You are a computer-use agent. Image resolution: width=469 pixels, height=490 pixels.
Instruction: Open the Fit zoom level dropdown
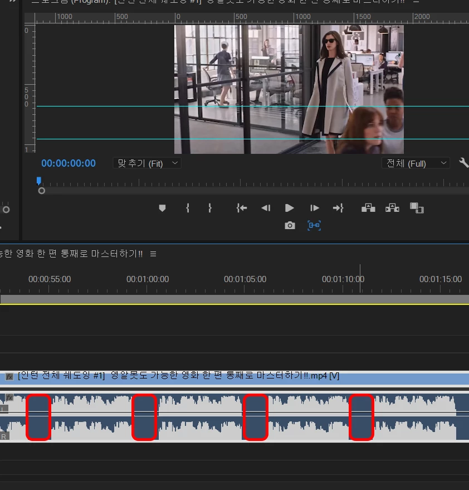point(147,163)
